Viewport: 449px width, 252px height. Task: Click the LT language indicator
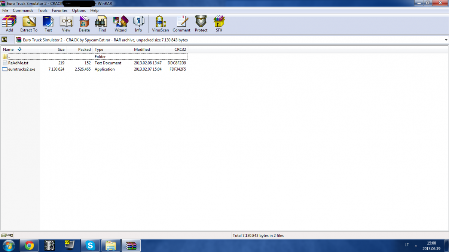point(407,245)
